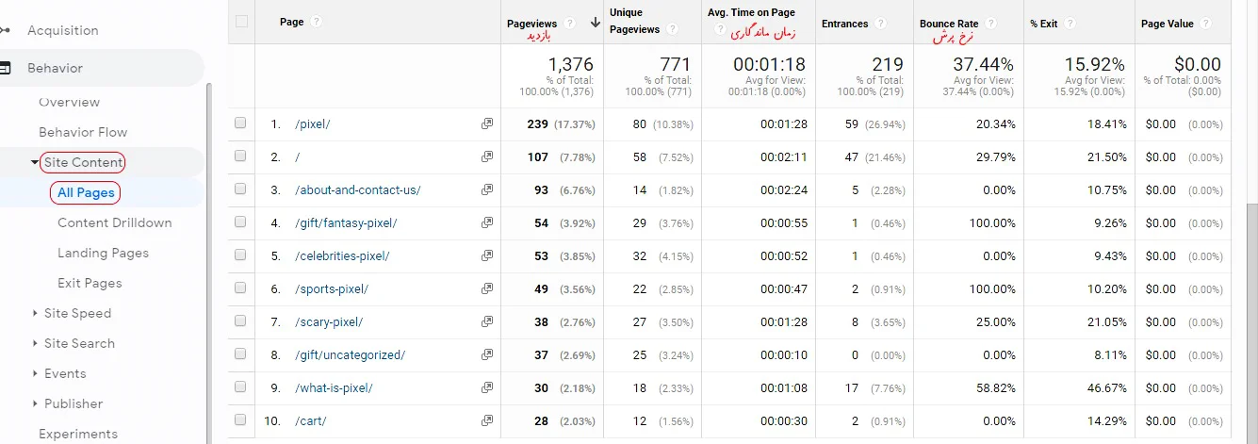Screen dimensions: 1258x444
Task: Expand the Events menu group
Action: click(35, 373)
